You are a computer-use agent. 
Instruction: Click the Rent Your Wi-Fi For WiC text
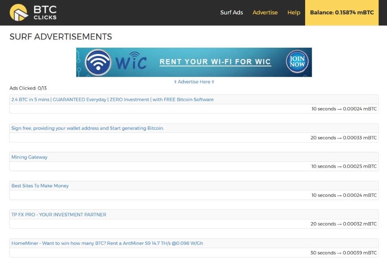point(215,62)
